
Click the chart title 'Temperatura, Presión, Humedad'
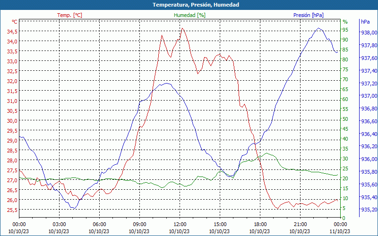pos(196,5)
